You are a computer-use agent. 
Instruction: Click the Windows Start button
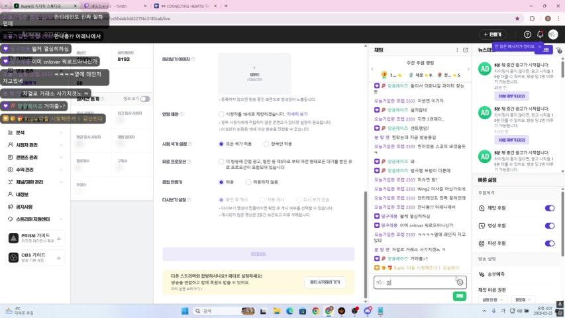click(x=185, y=311)
